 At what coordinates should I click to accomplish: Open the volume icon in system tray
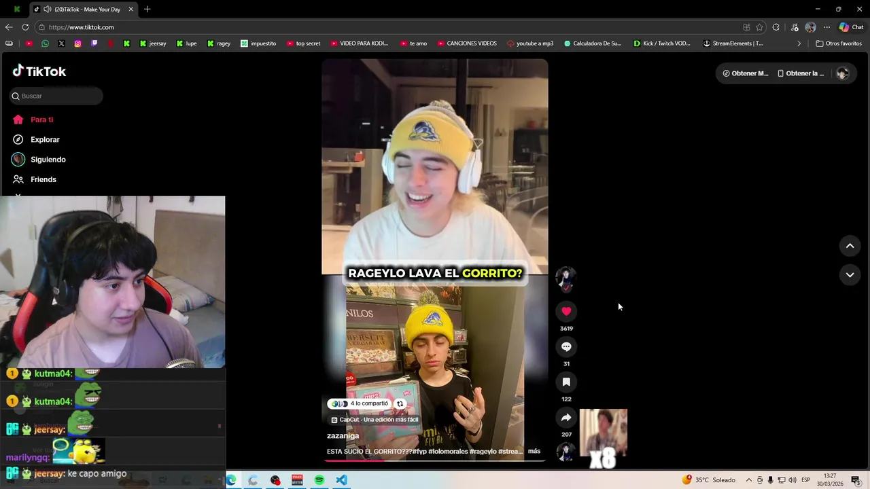[x=793, y=480]
